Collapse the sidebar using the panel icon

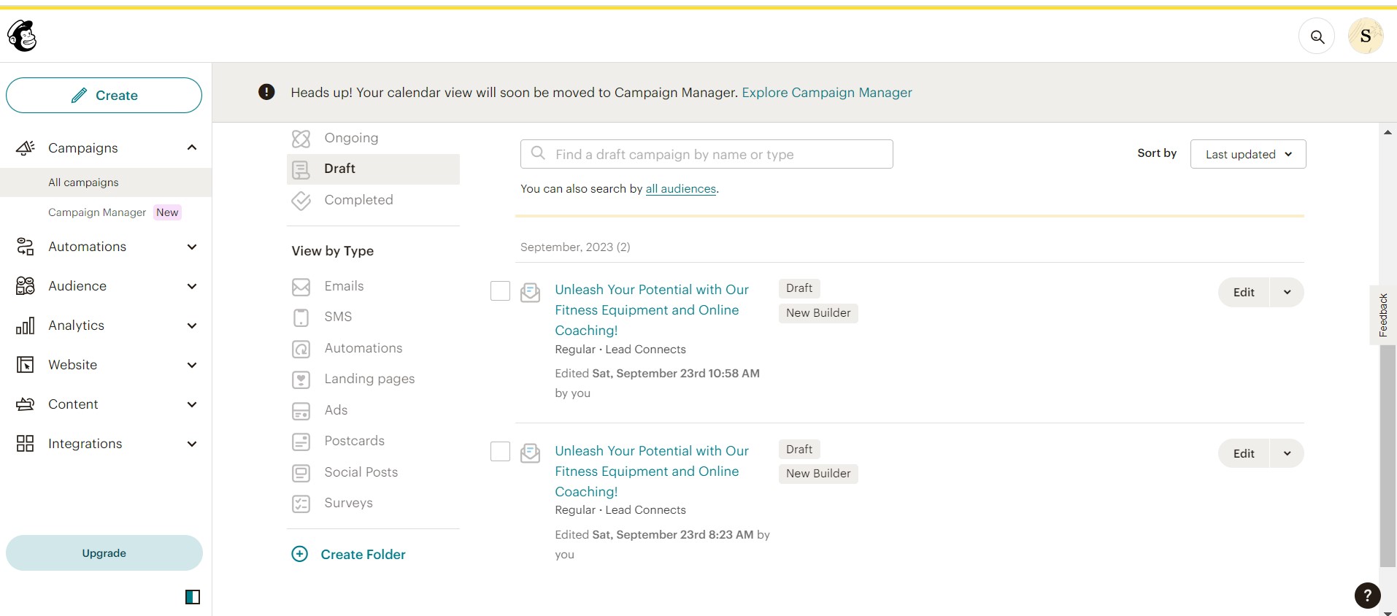[193, 597]
